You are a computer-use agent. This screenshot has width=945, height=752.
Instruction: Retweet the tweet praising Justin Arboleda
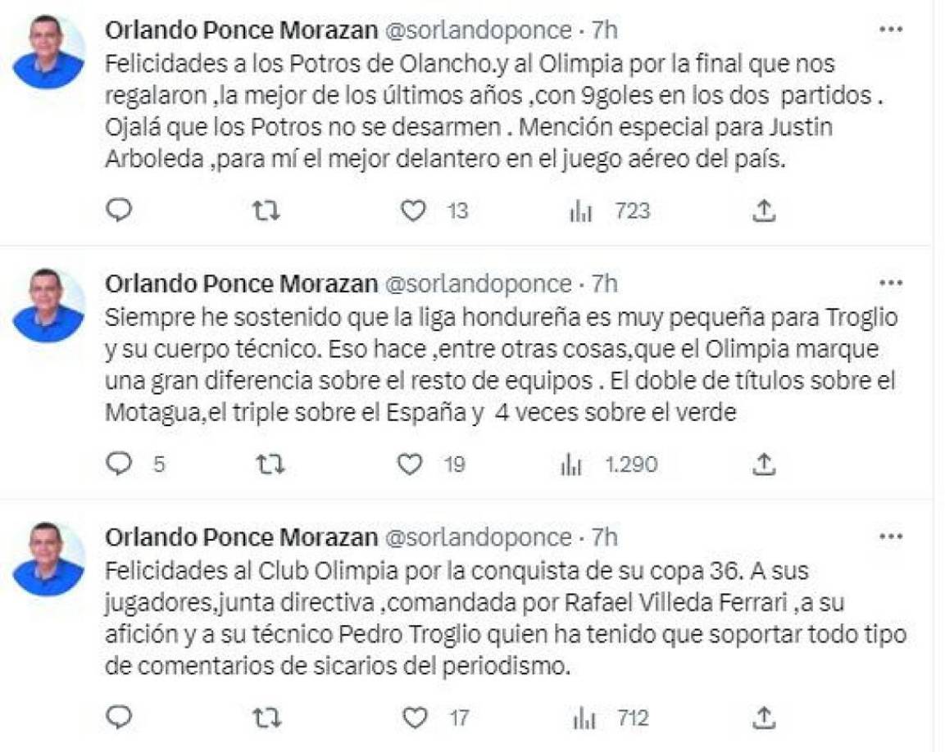pos(266,211)
